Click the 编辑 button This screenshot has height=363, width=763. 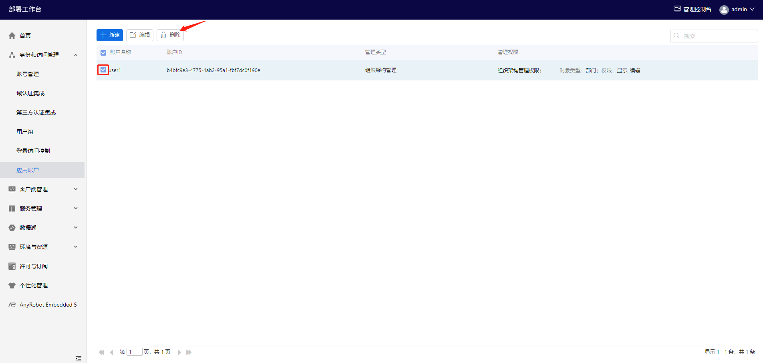click(x=140, y=35)
